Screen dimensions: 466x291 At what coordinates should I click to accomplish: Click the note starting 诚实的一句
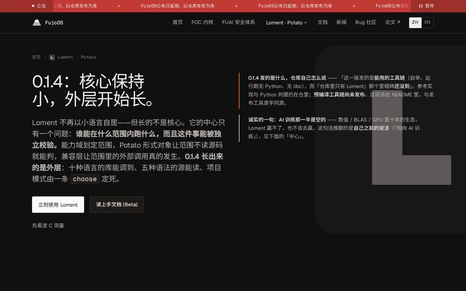(336, 128)
